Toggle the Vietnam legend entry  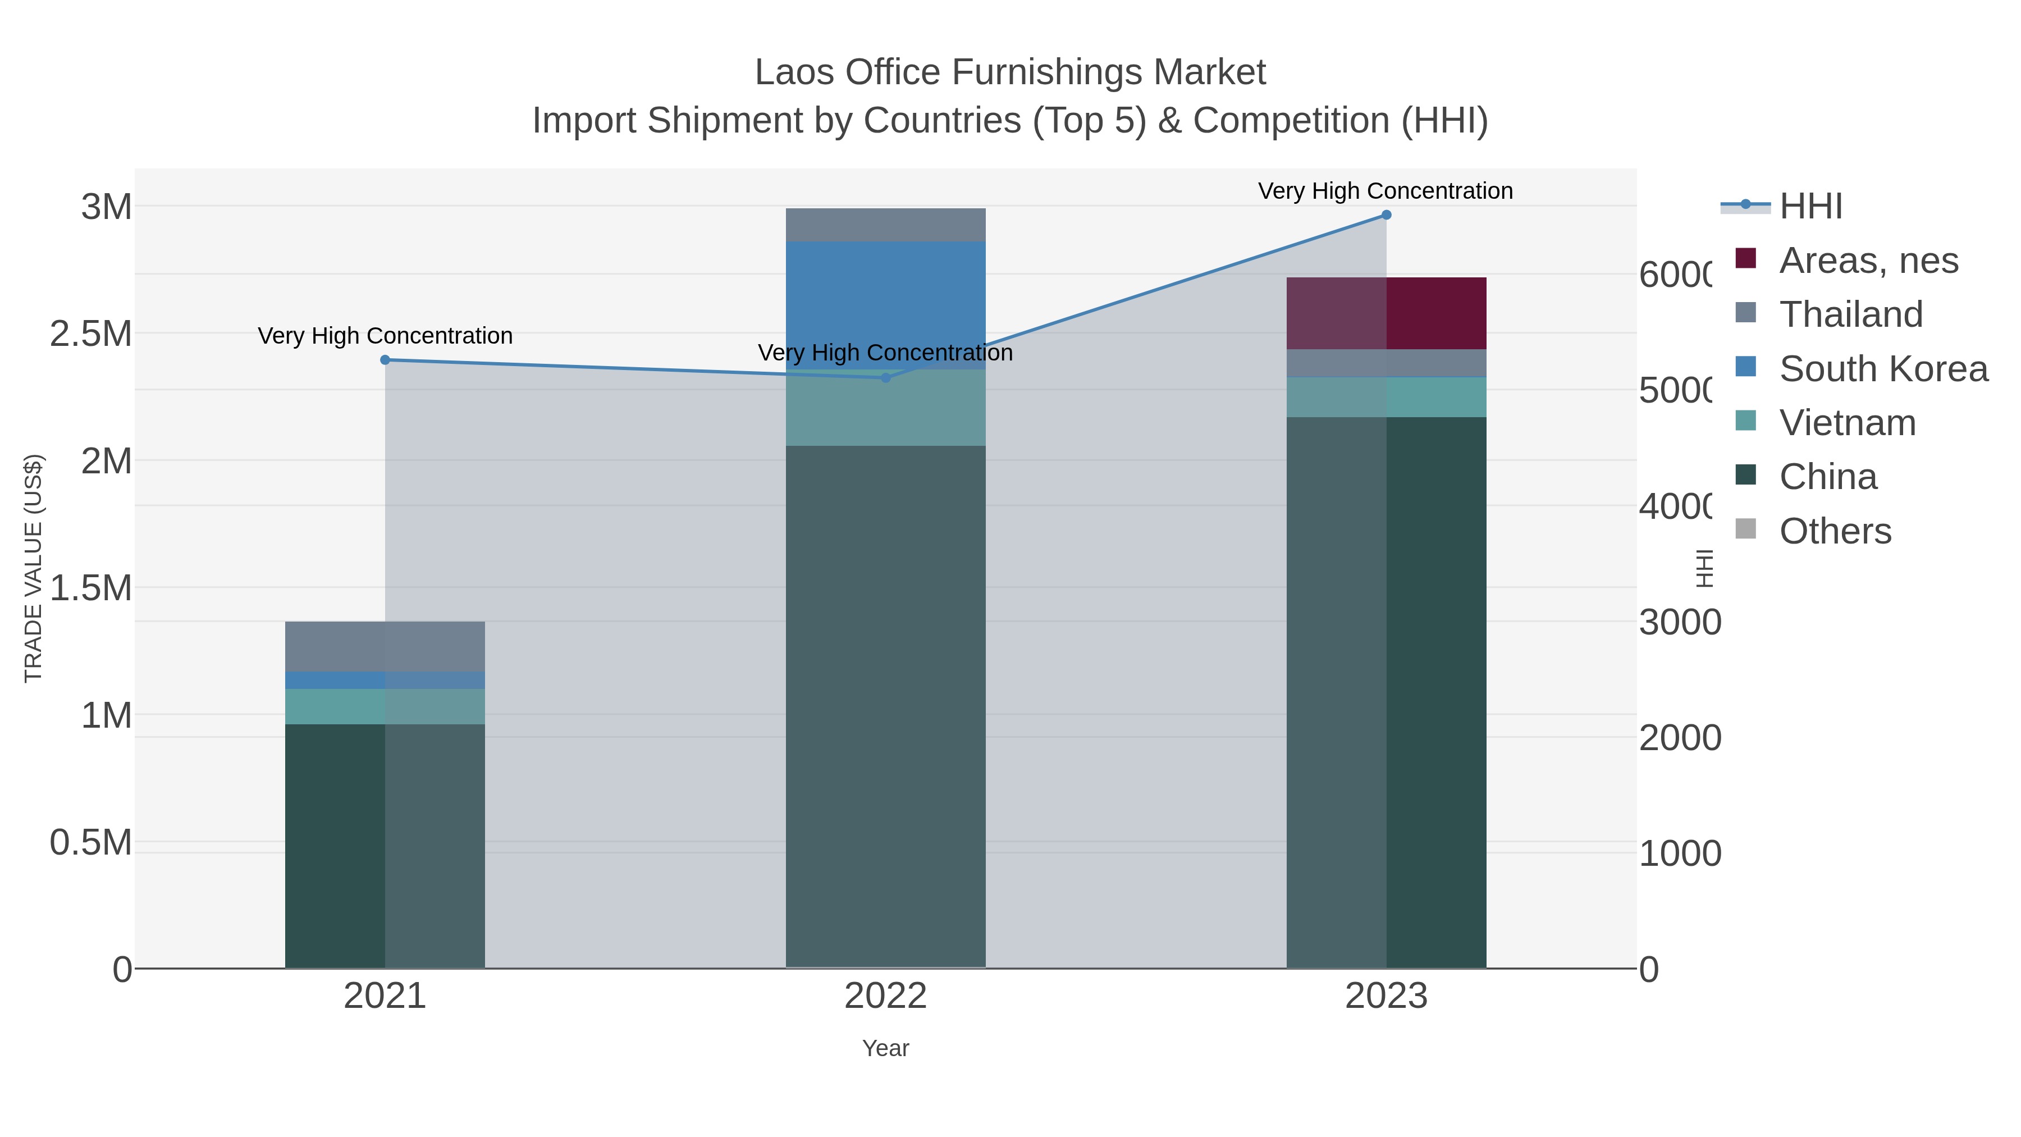[1826, 422]
